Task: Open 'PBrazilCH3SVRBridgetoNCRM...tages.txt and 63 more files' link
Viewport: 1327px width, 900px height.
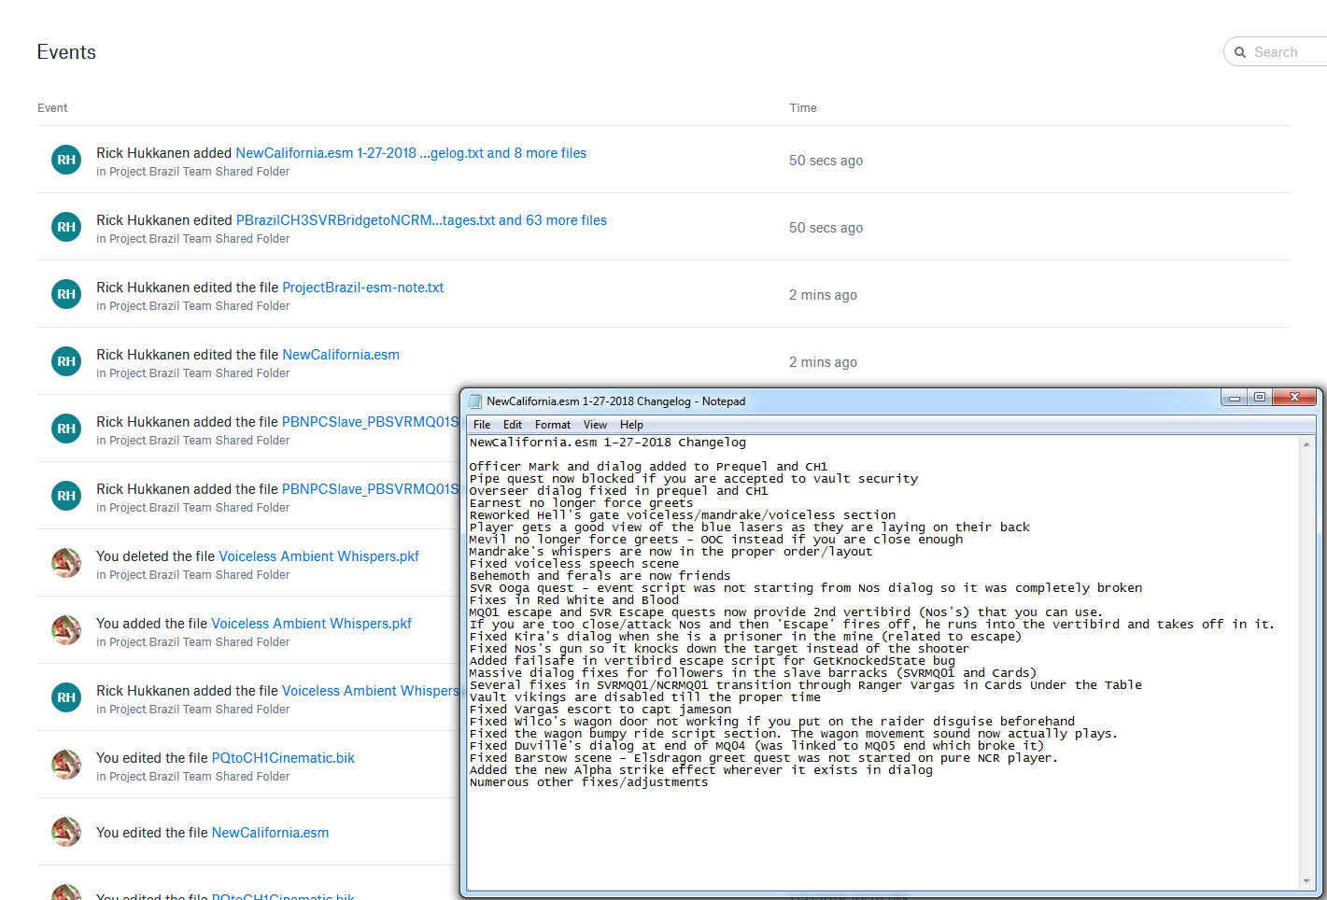Action: click(421, 220)
